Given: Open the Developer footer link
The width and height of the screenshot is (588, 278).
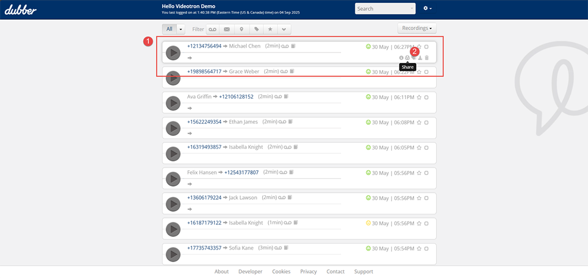Looking at the screenshot, I should coord(250,271).
